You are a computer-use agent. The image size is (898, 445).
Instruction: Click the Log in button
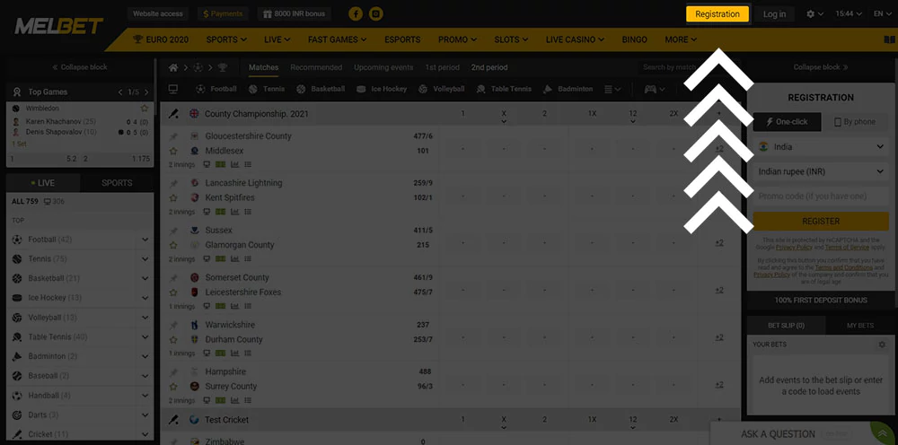point(774,13)
